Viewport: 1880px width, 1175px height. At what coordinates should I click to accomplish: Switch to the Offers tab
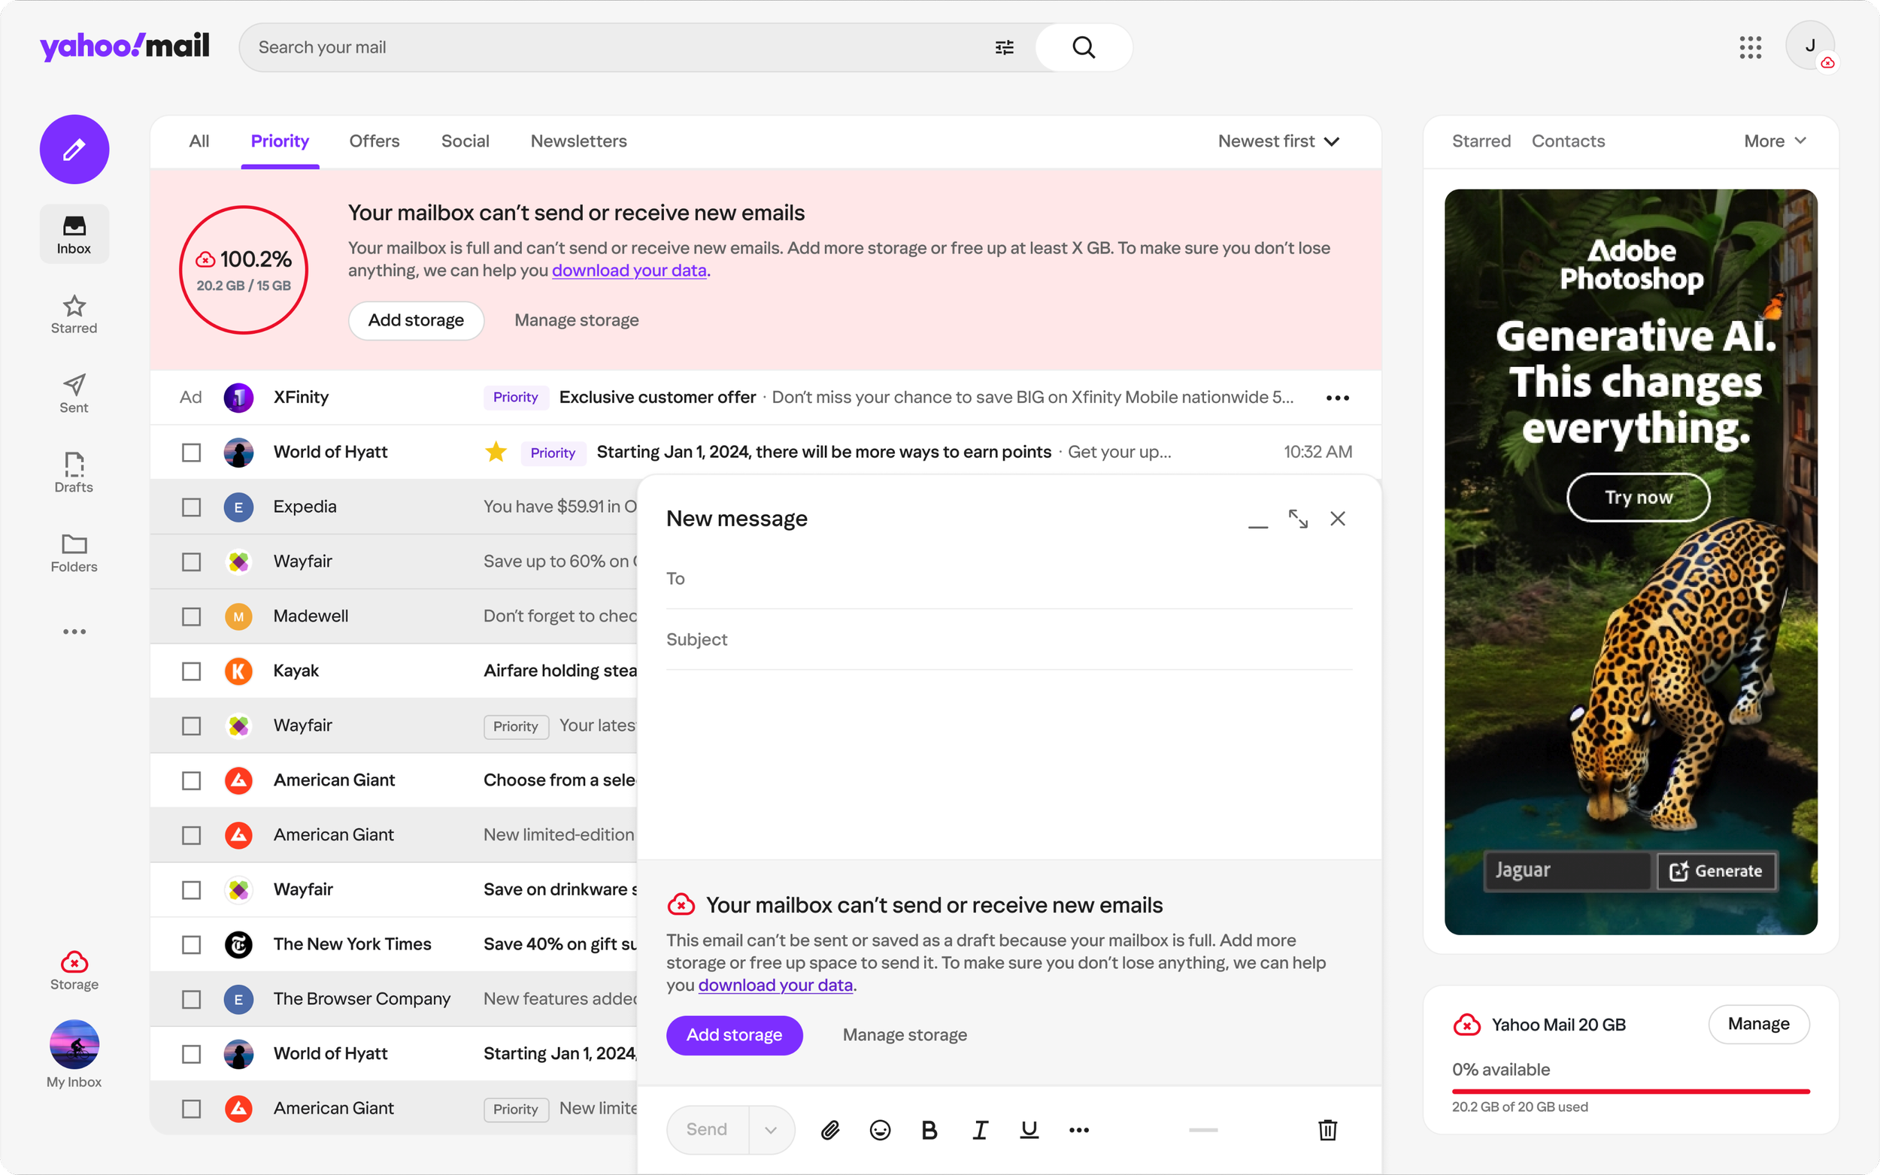[374, 141]
